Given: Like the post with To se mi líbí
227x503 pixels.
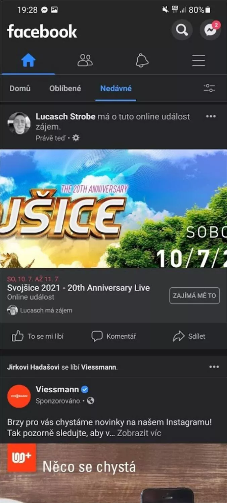Looking at the screenshot, I should tap(38, 336).
